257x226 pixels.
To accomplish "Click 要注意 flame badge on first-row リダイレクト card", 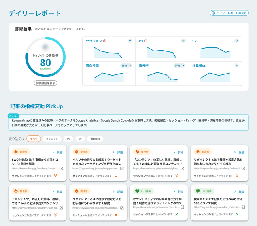I will click(x=203, y=152).
